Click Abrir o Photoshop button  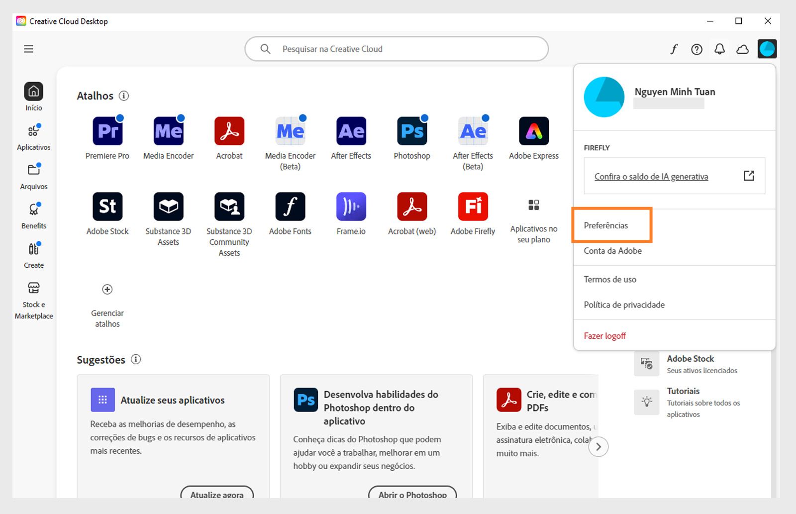coord(412,495)
